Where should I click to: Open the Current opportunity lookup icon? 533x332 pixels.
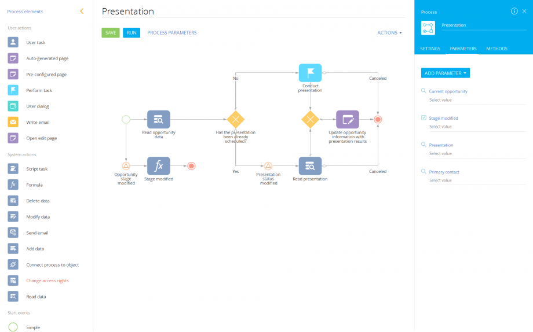[424, 91]
